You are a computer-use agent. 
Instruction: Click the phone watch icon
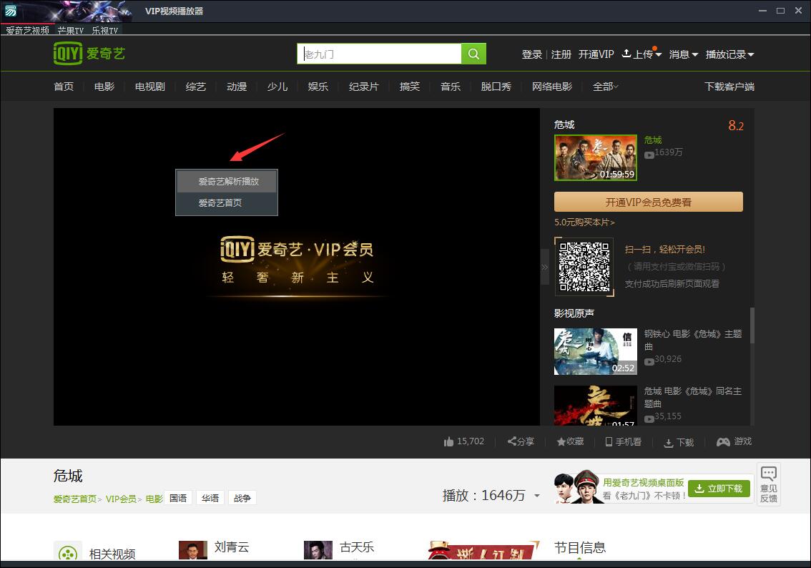tap(609, 442)
